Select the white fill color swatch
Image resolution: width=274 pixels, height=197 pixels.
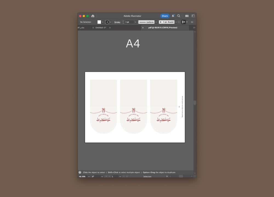point(99,22)
